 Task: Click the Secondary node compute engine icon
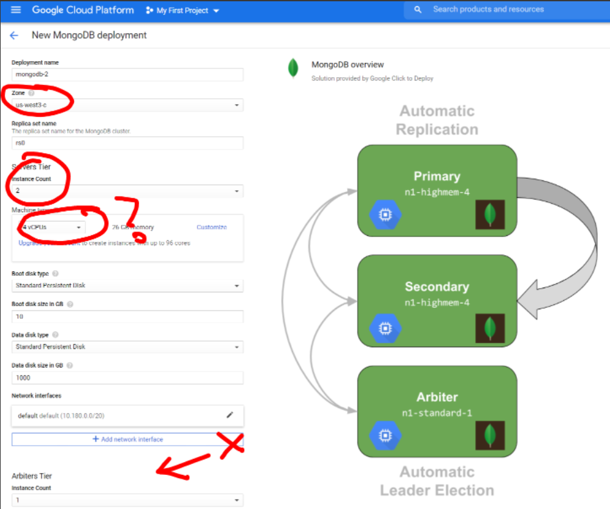[385, 328]
